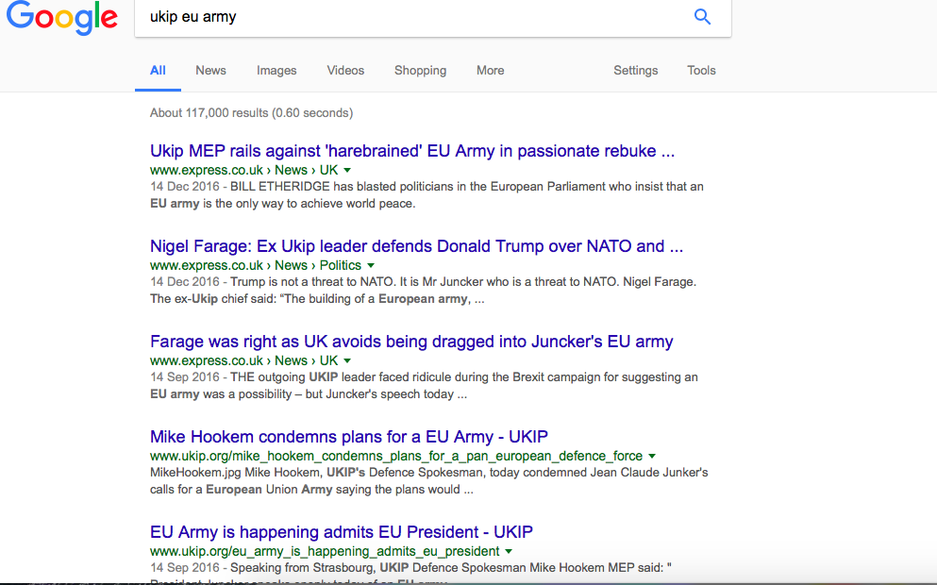
Task: Open the More menu
Action: click(491, 71)
